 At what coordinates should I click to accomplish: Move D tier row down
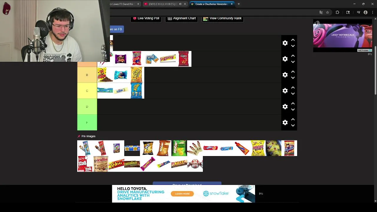[x=293, y=110]
